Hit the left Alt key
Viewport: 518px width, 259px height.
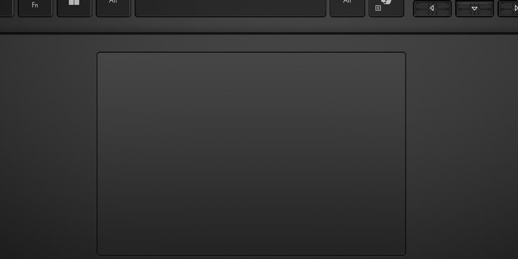(113, 8)
